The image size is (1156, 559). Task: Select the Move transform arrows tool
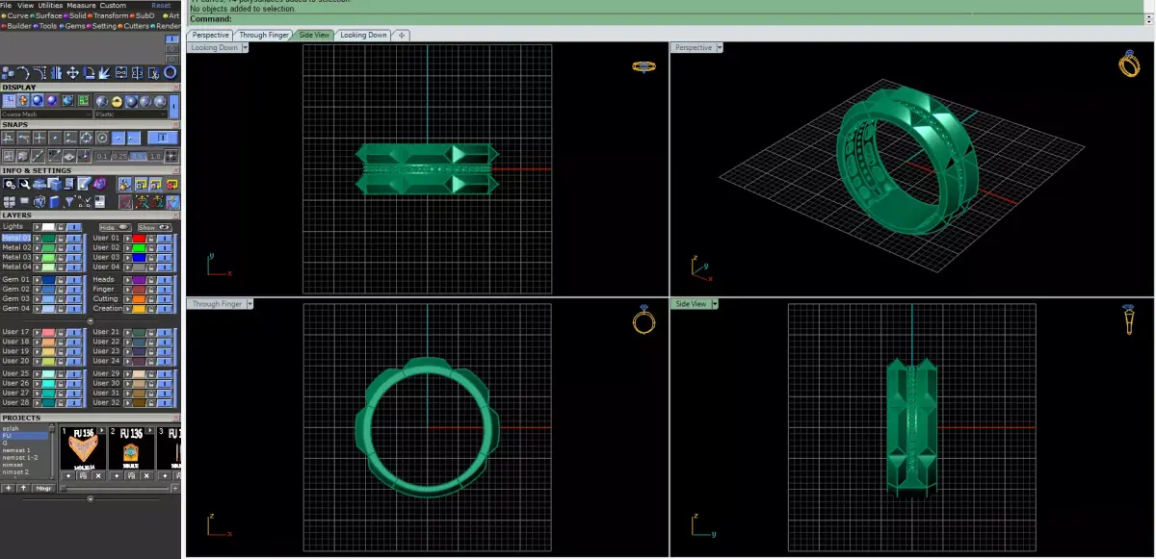pos(72,73)
